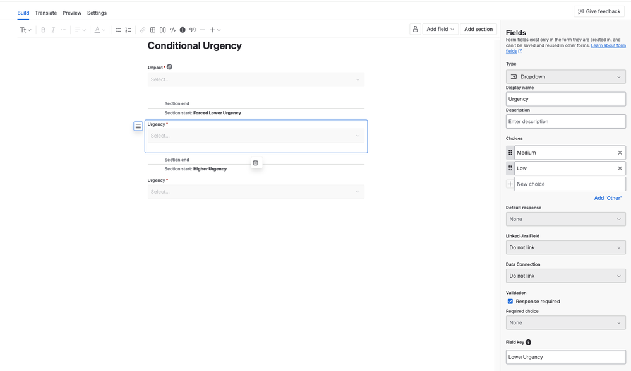Toggle italic formatting
The height and width of the screenshot is (371, 631).
tap(53, 30)
